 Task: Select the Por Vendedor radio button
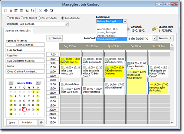(39, 18)
